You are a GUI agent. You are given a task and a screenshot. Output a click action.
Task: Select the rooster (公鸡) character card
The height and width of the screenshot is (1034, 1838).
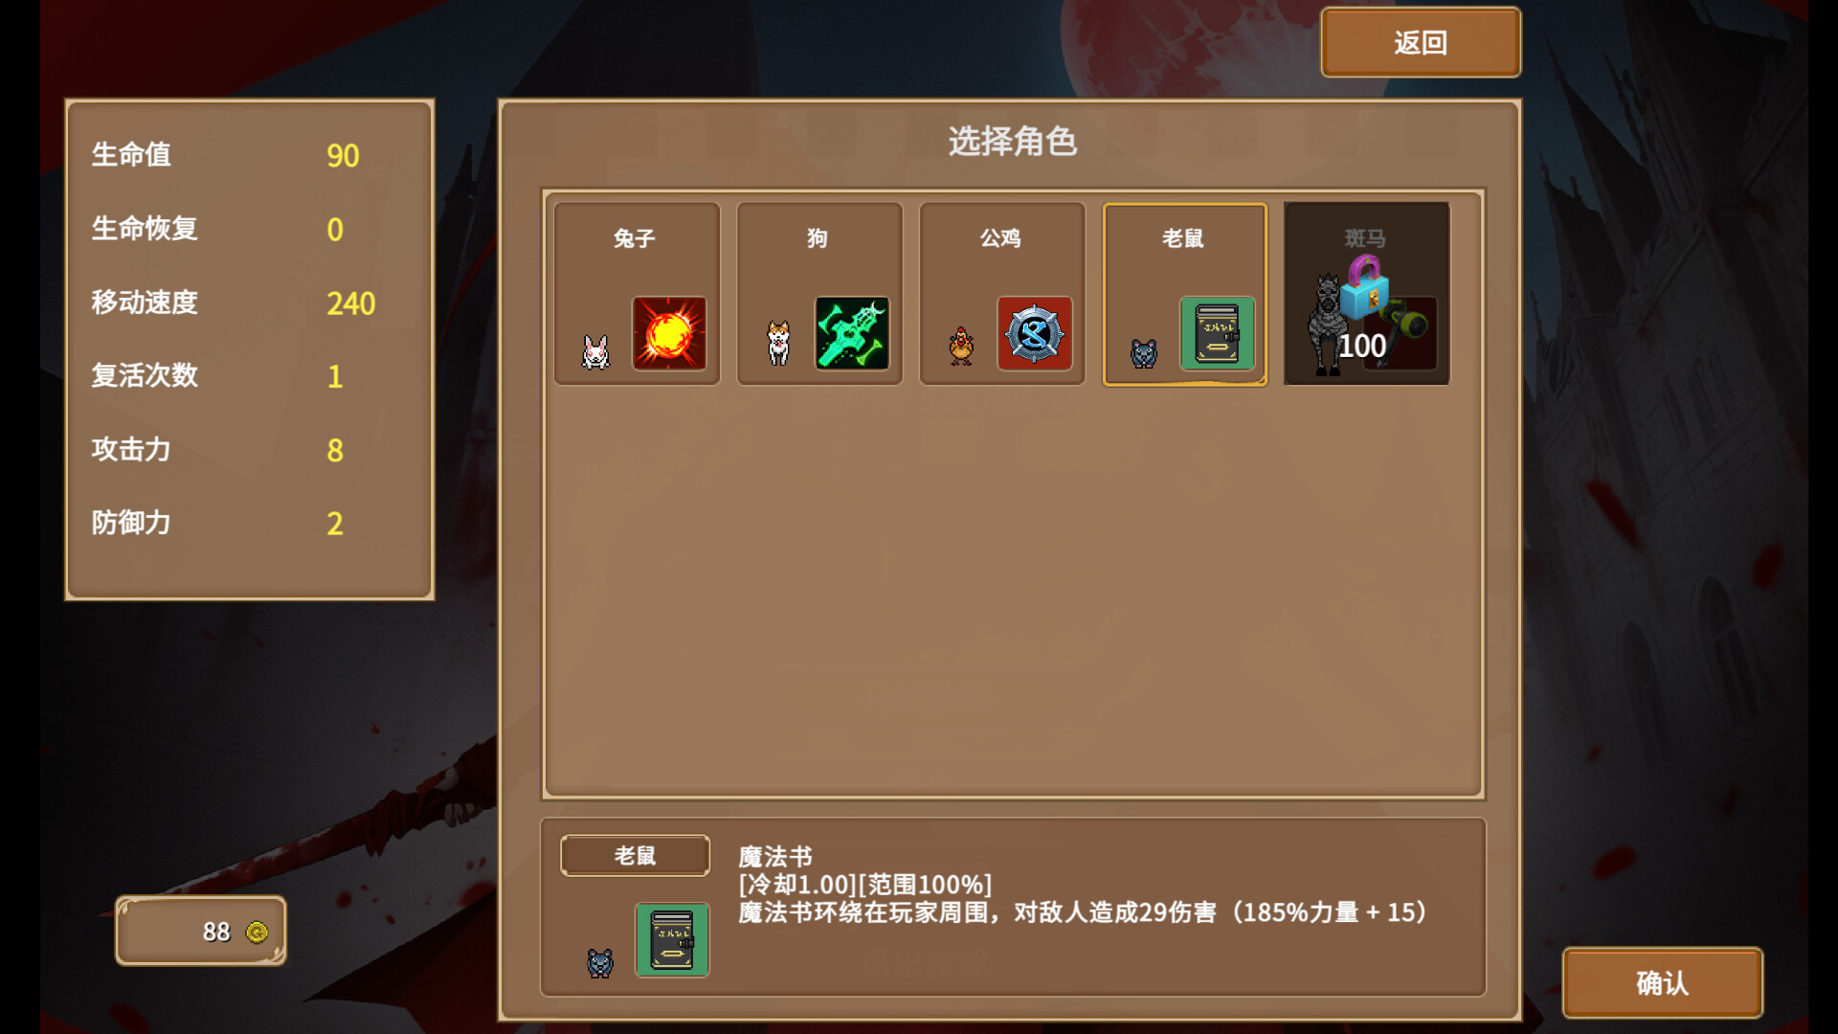pos(1002,294)
